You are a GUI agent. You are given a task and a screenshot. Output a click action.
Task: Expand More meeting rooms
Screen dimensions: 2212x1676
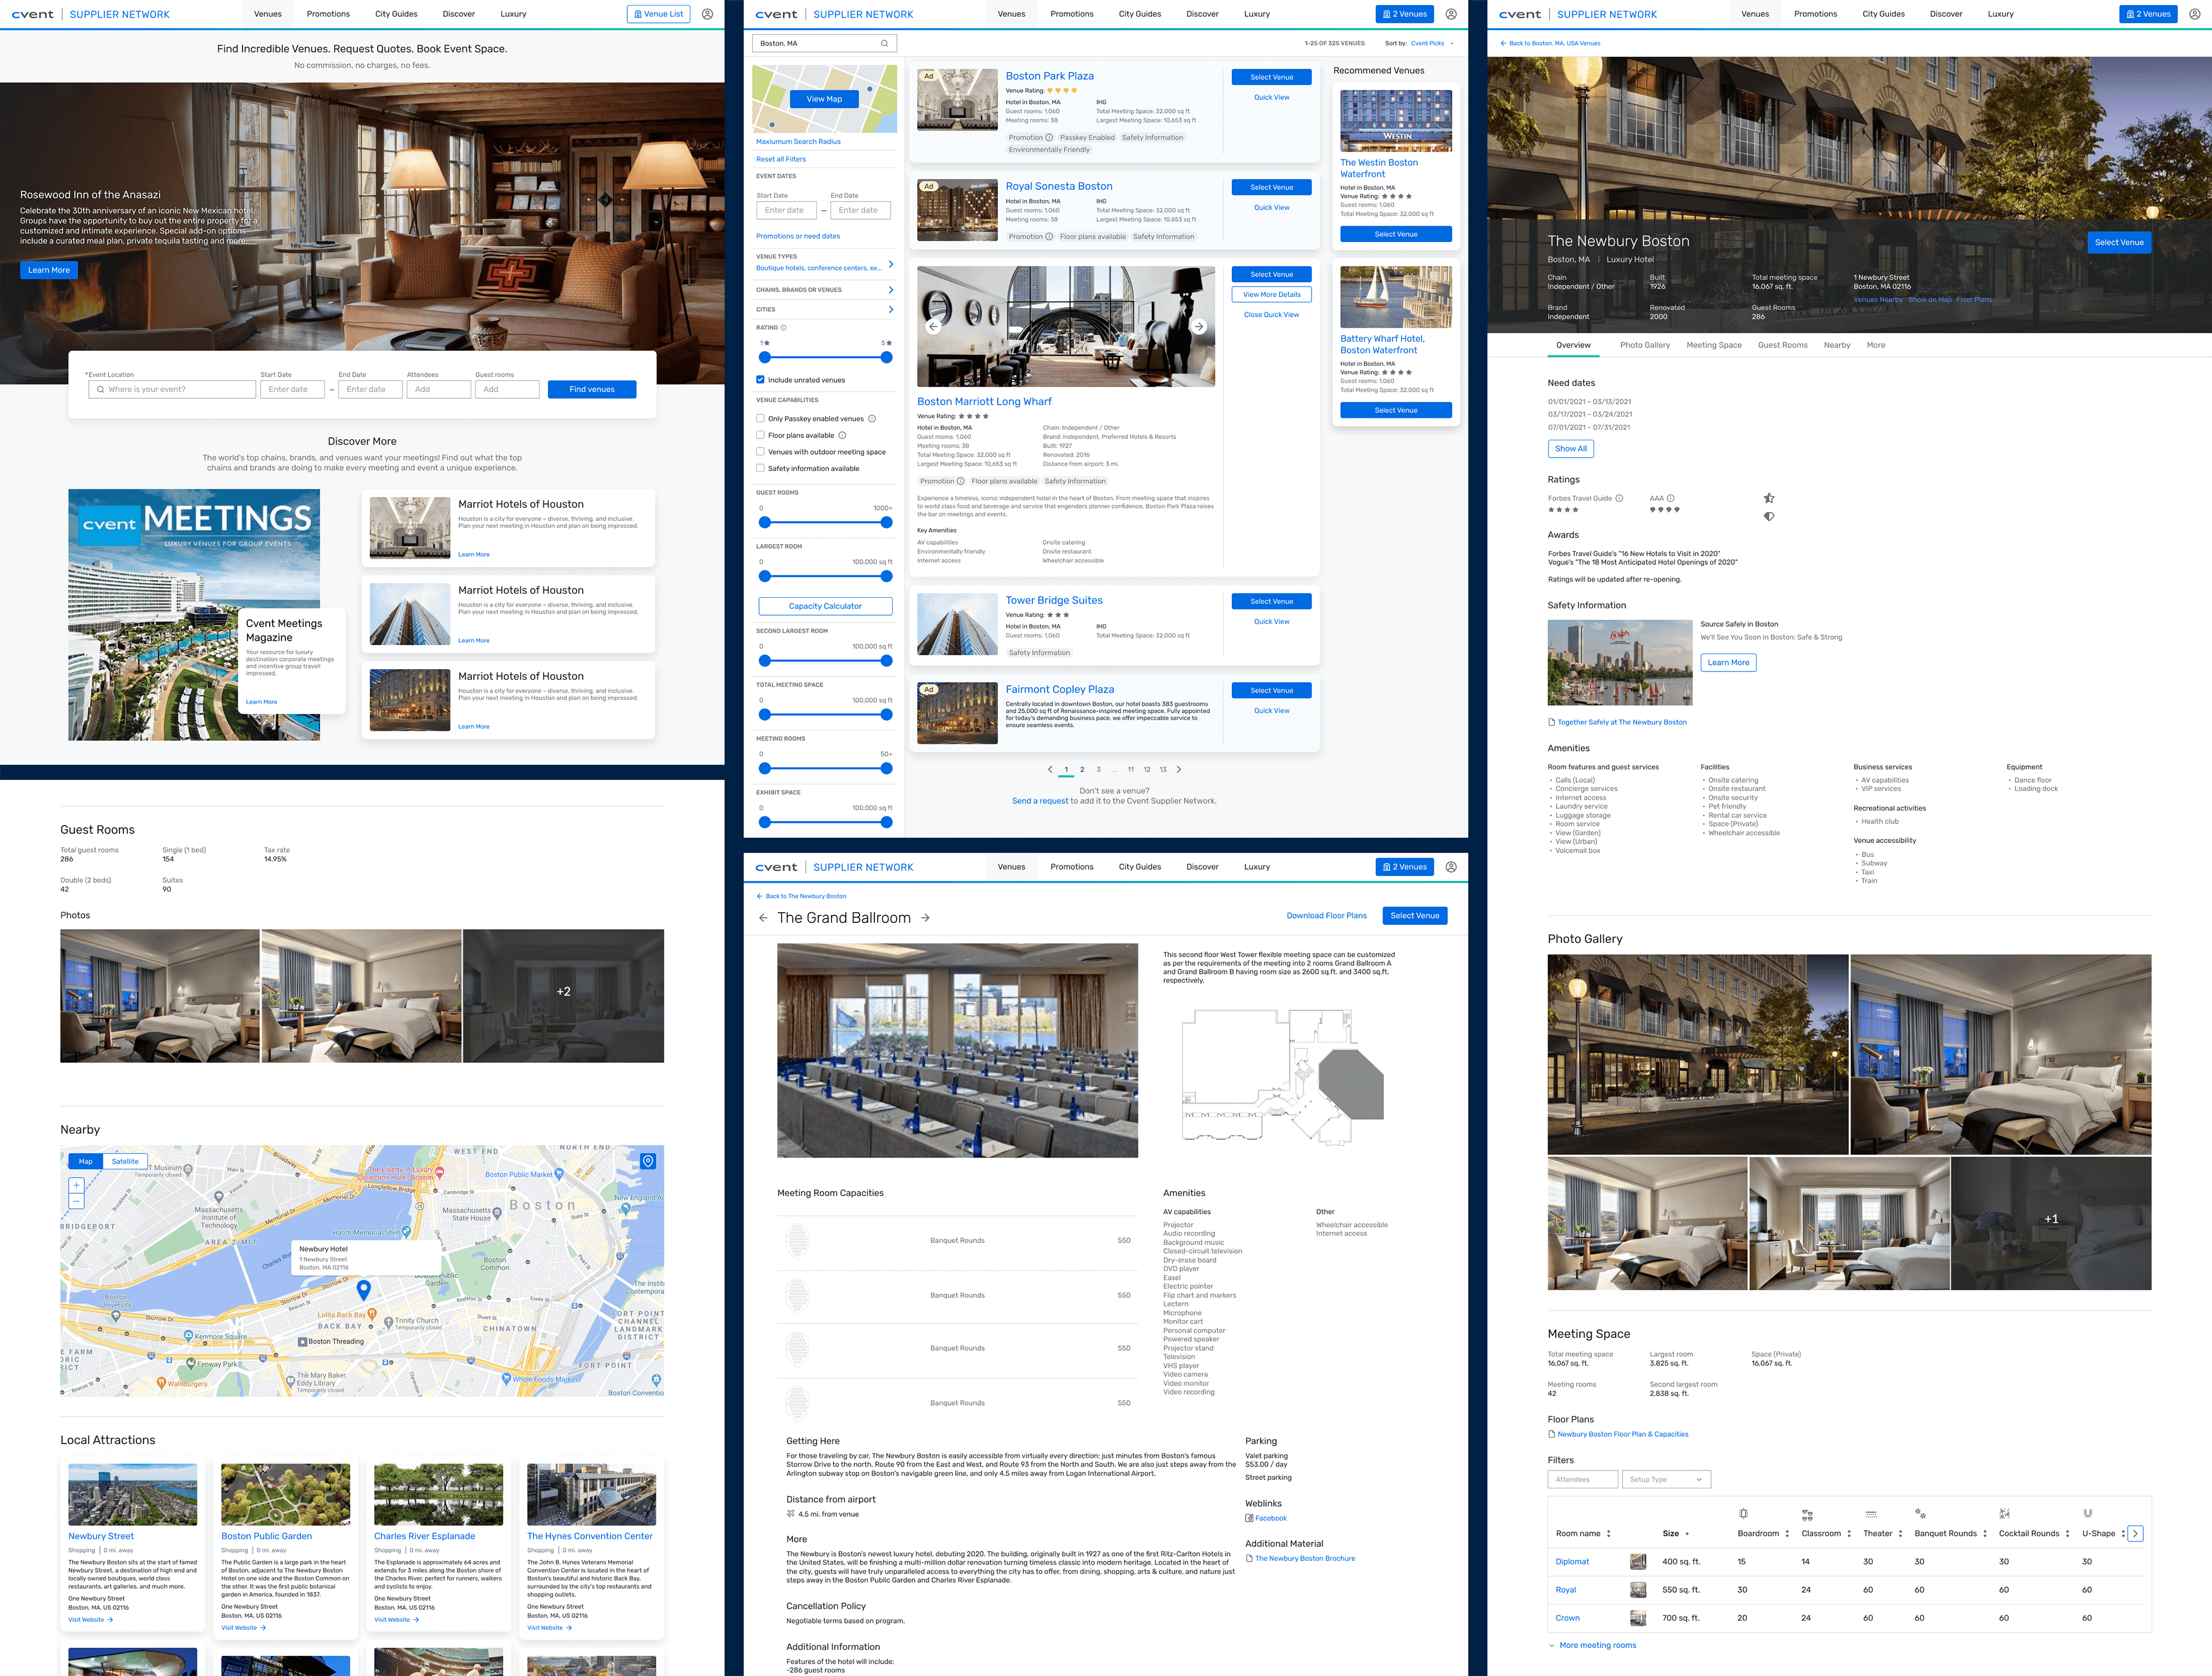(x=1593, y=1645)
